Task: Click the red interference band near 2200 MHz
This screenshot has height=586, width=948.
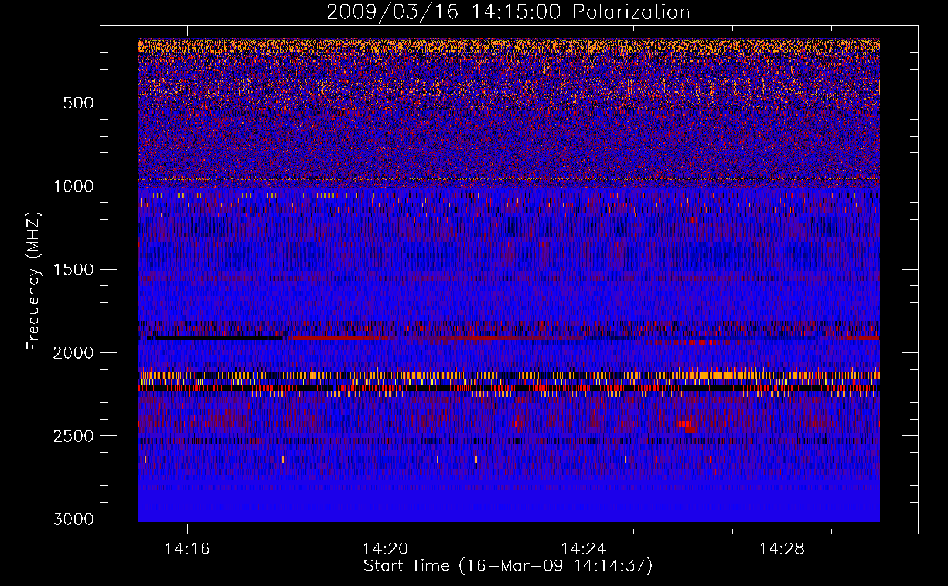Action: 509,388
